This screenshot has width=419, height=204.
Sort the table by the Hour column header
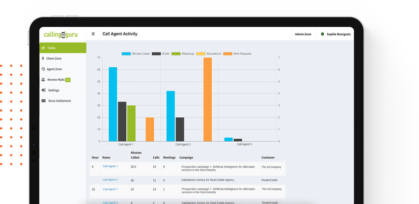(x=95, y=157)
